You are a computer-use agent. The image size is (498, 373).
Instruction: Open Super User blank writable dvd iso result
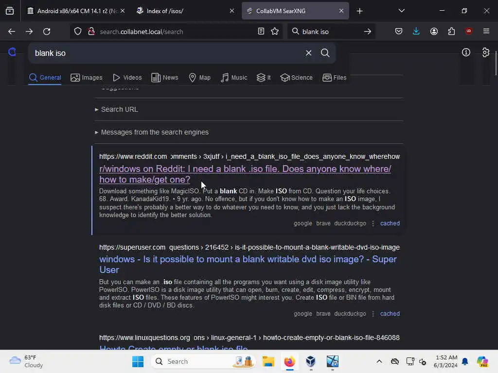(248, 265)
